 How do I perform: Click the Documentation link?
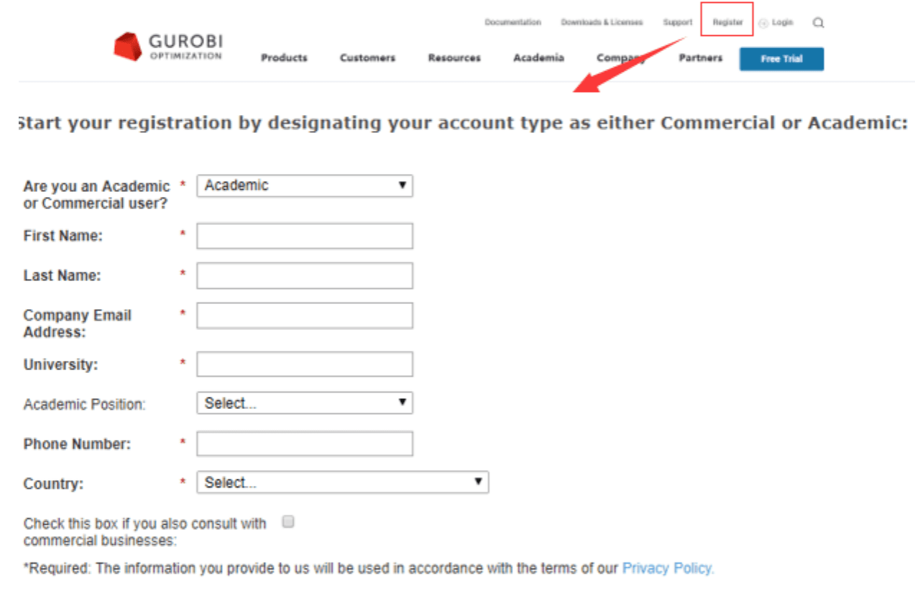512,22
